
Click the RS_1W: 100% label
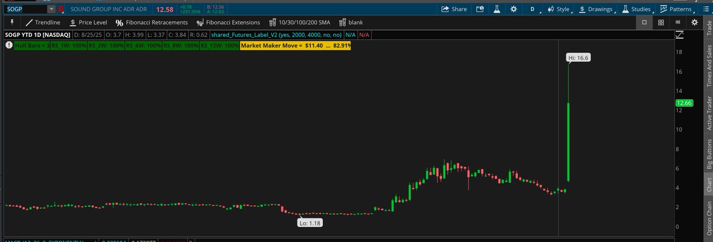pyautogui.click(x=69, y=45)
